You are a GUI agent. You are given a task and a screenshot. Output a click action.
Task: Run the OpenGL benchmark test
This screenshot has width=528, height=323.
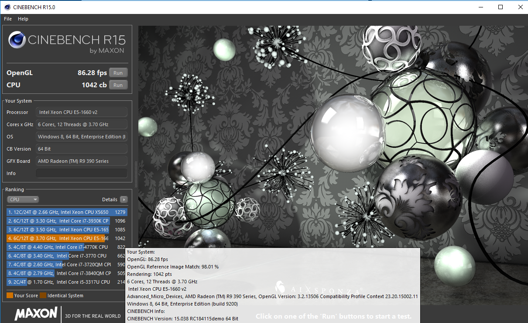[118, 73]
